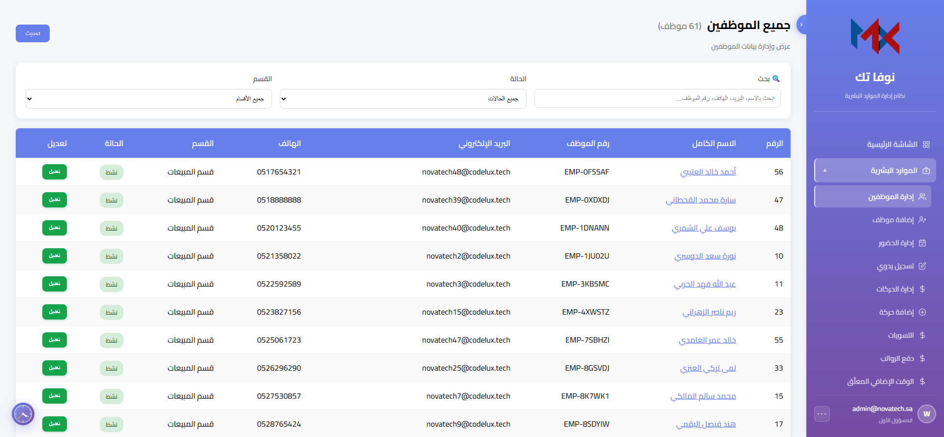Click the employee search input field

(x=657, y=98)
